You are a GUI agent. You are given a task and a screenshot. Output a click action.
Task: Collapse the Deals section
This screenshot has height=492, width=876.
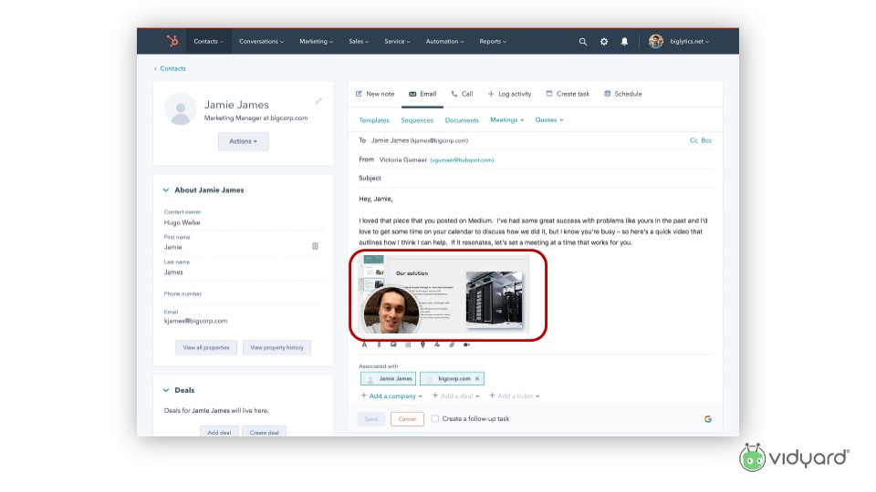click(166, 391)
